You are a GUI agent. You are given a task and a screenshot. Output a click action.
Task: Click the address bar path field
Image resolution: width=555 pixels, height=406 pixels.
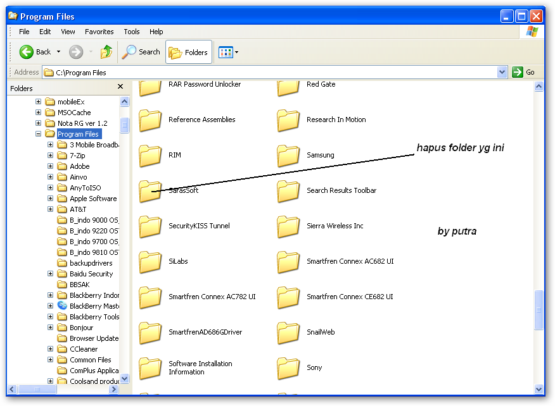(271, 73)
